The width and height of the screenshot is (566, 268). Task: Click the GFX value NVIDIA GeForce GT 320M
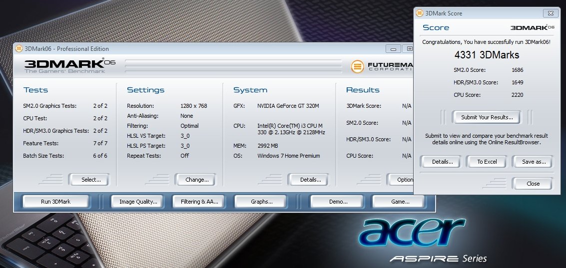coord(288,106)
